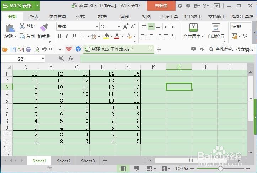The height and width of the screenshot is (173, 257).
Task: Click the Open folder icon
Action: [5, 49]
